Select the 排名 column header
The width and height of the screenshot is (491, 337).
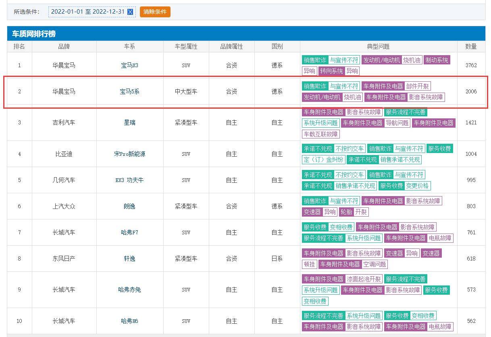(x=19, y=46)
